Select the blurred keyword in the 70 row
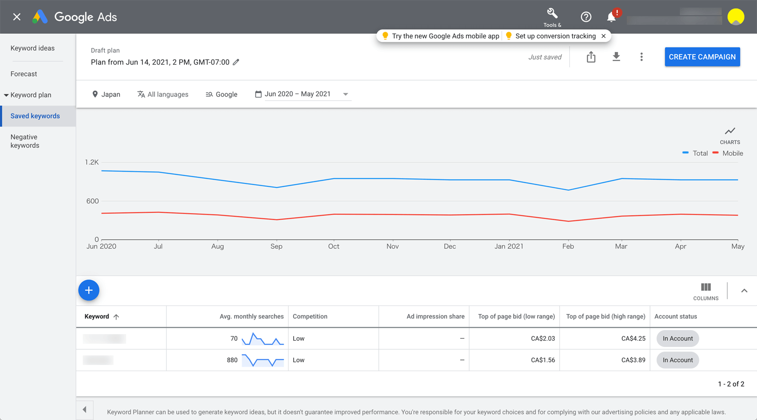The height and width of the screenshot is (420, 757). point(104,339)
